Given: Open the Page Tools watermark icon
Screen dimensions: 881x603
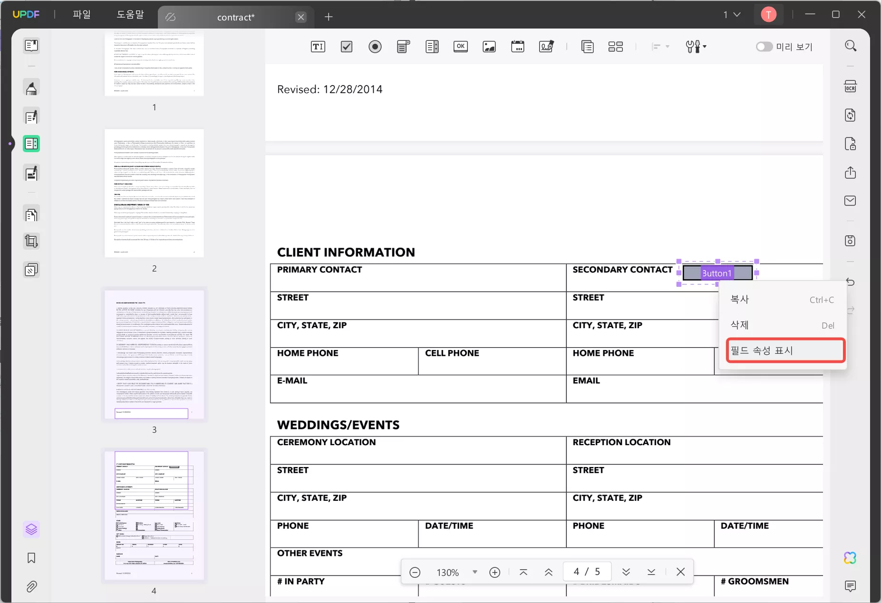Looking at the screenshot, I should click(31, 270).
